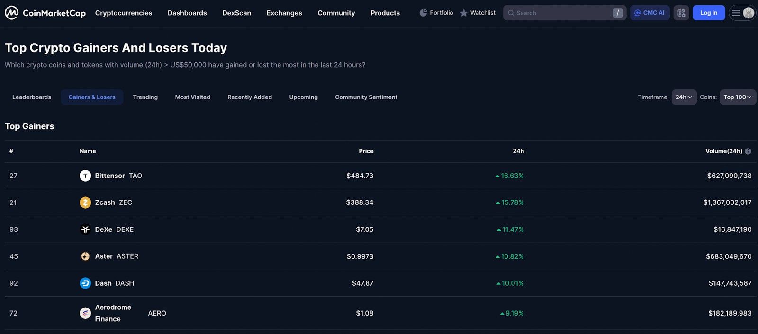
Task: Click the Log In button
Action: point(709,13)
